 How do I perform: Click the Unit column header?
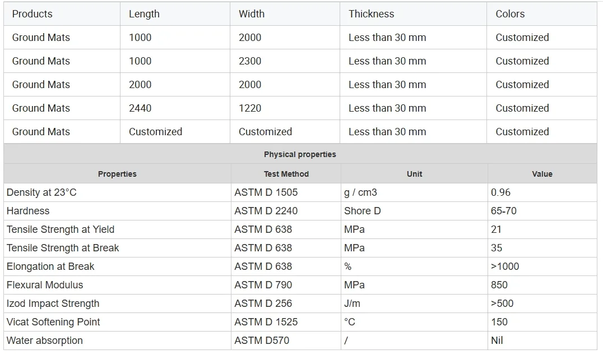[414, 174]
